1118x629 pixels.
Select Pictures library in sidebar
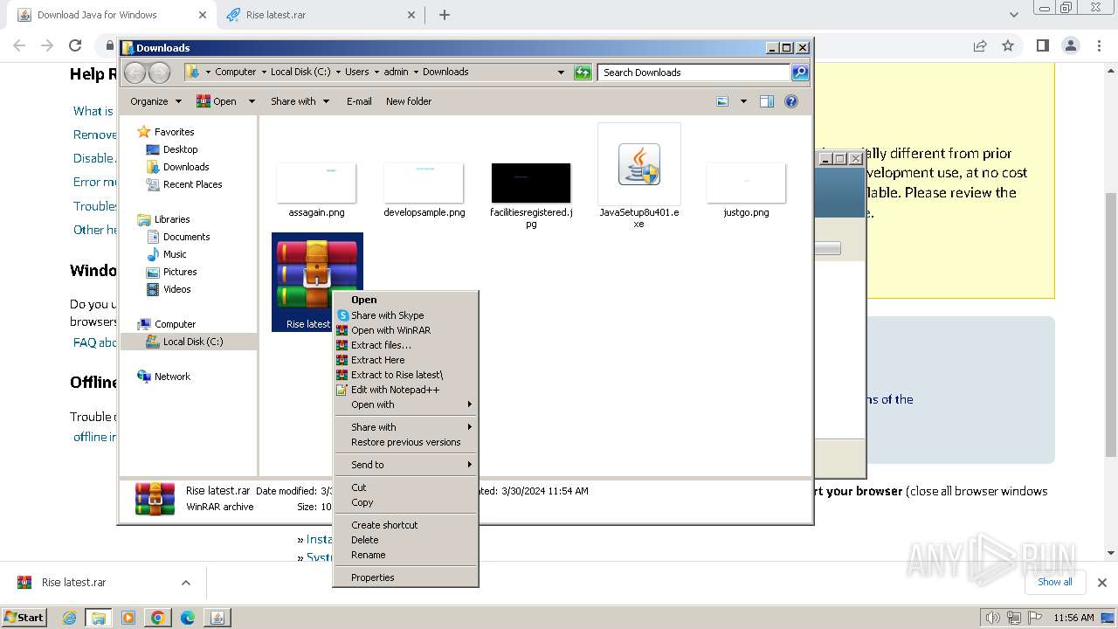click(x=171, y=272)
